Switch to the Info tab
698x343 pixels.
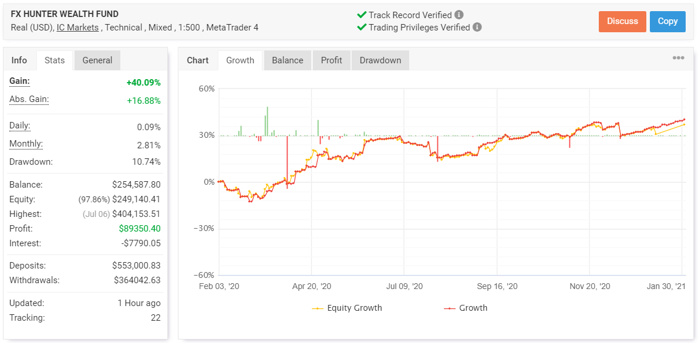(x=19, y=60)
